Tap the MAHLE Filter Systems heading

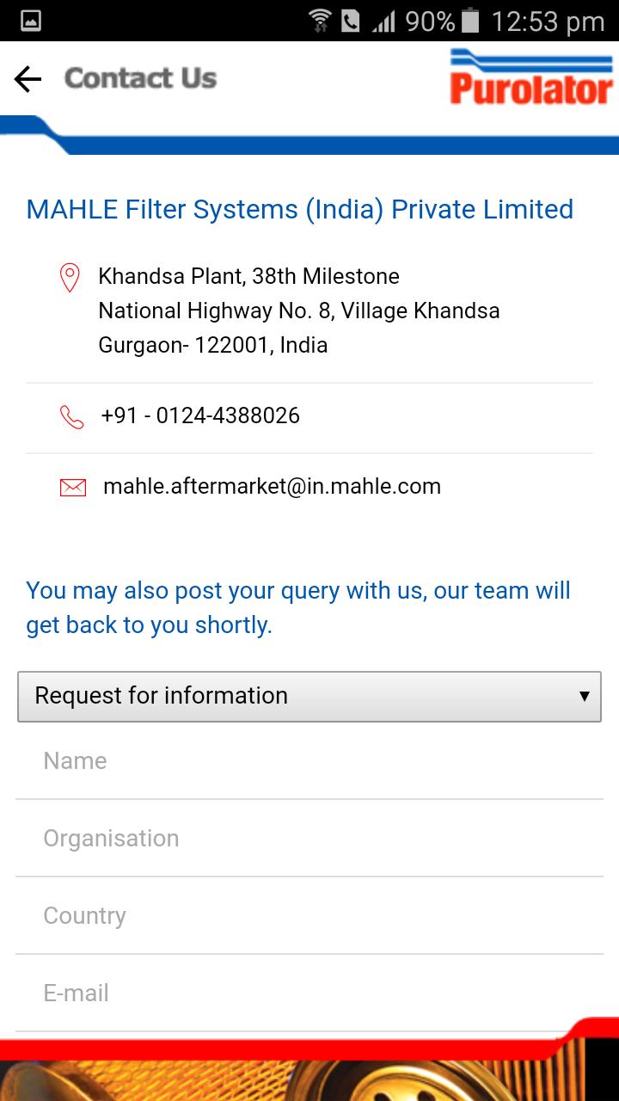click(299, 209)
